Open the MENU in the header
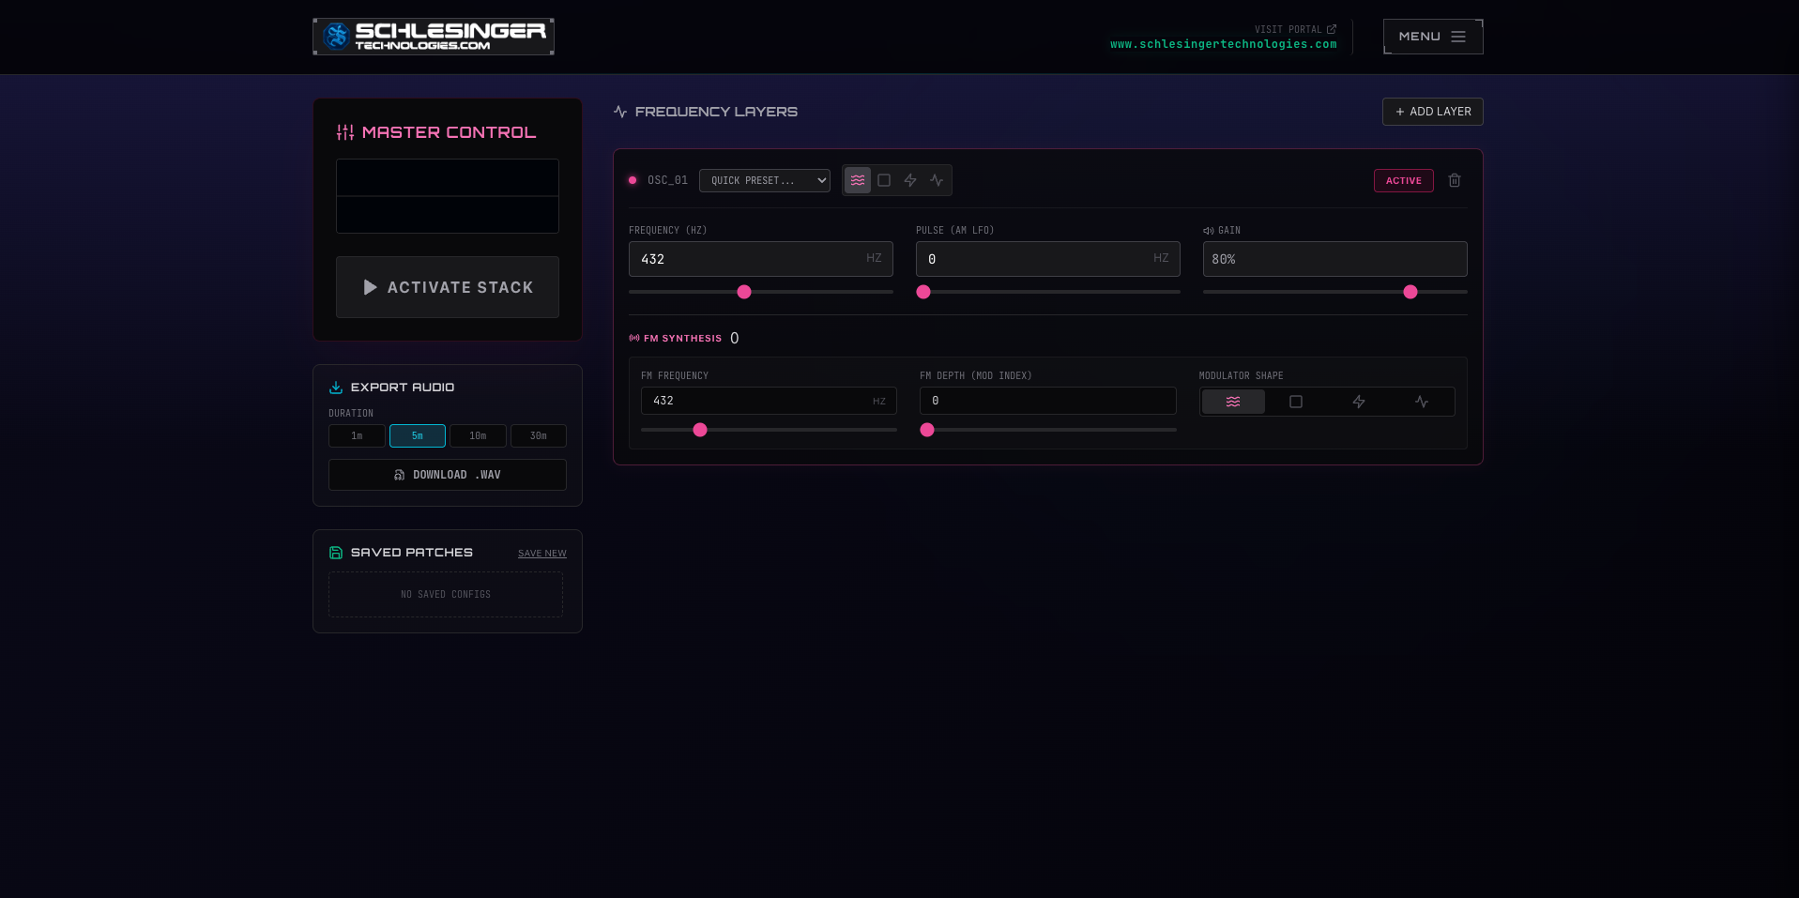The width and height of the screenshot is (1799, 898). point(1432,37)
